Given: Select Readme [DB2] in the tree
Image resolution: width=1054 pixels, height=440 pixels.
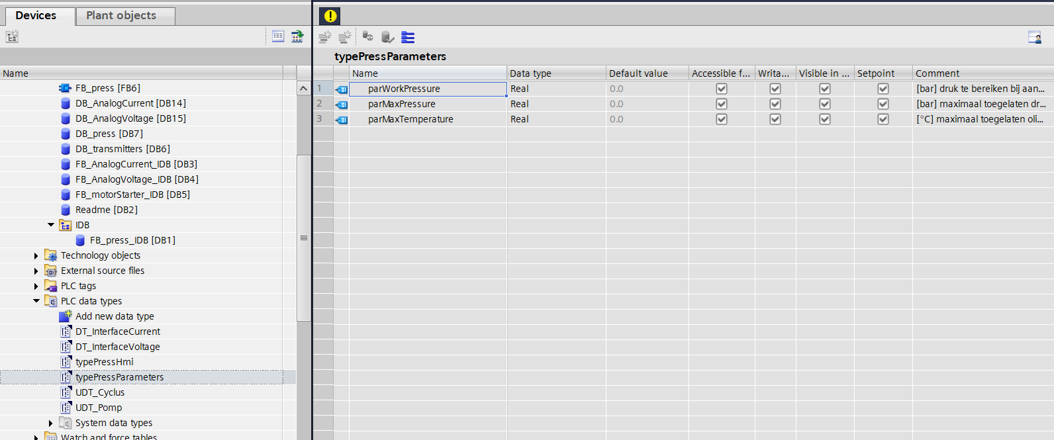Looking at the screenshot, I should (x=107, y=210).
